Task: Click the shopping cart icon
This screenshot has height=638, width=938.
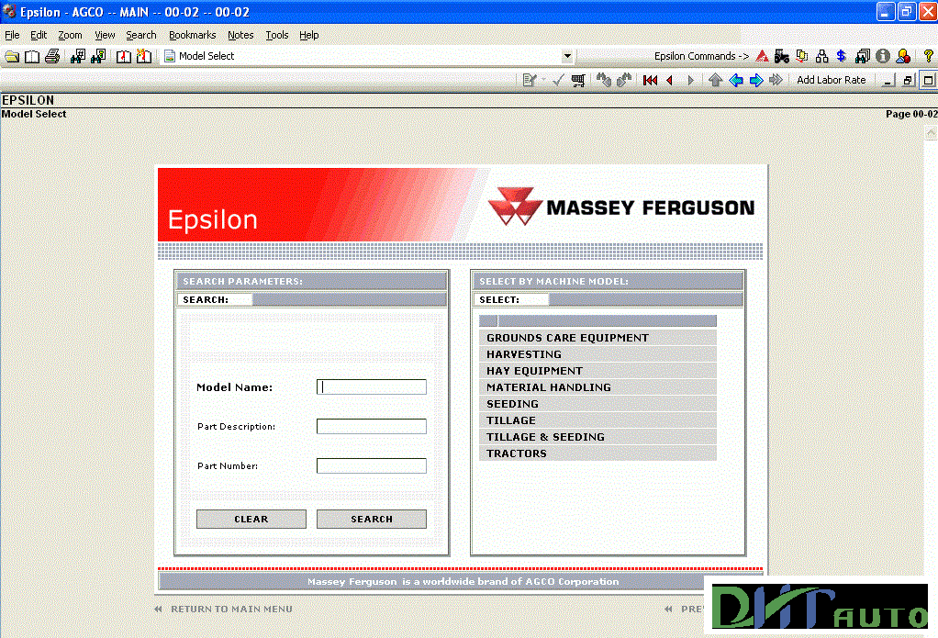Action: click(x=578, y=80)
